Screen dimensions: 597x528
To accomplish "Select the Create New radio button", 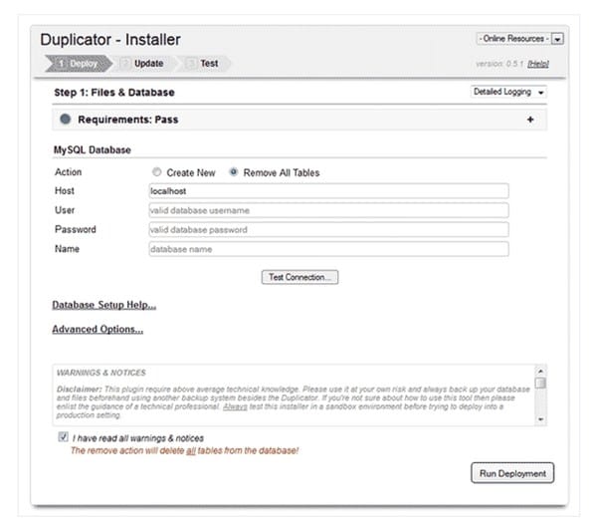I will 156,172.
